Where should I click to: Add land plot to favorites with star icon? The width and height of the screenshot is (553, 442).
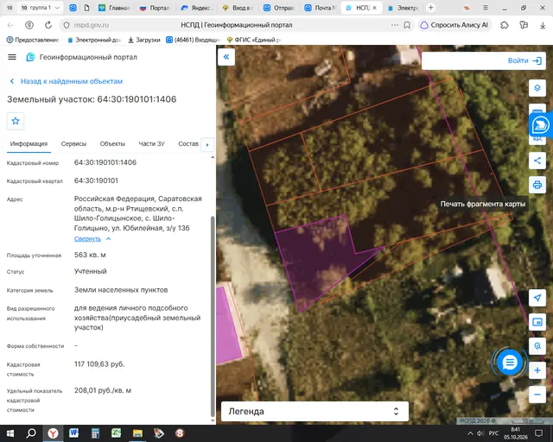[x=16, y=121]
